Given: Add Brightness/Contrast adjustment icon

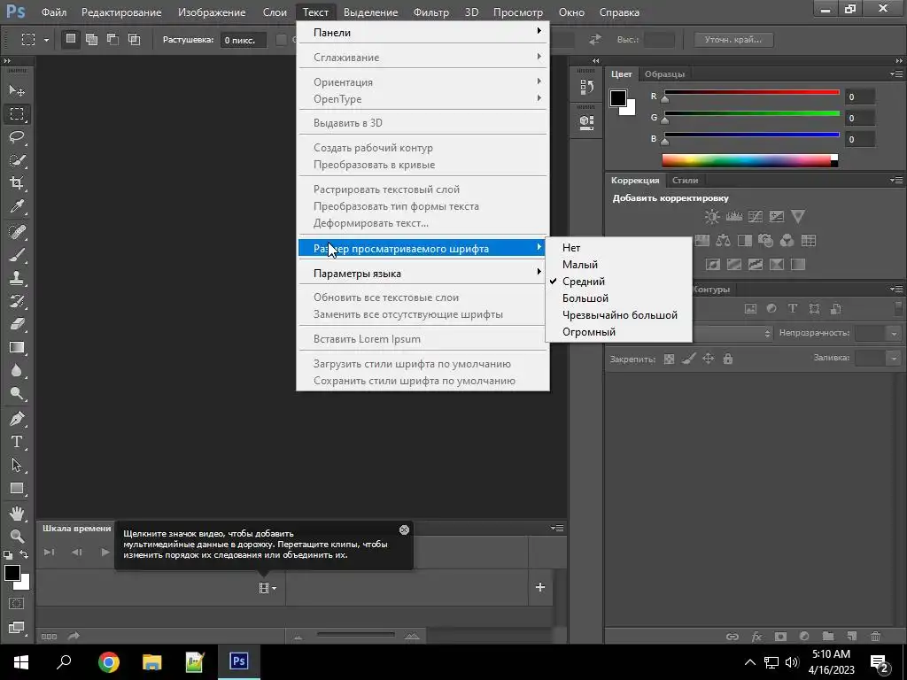Looking at the screenshot, I should coord(712,217).
